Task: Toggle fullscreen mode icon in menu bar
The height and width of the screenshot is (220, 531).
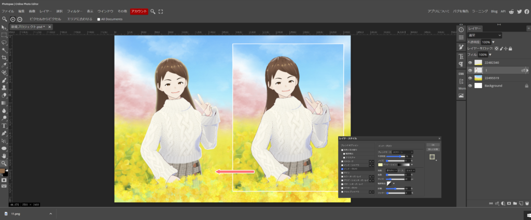Action: tap(161, 11)
